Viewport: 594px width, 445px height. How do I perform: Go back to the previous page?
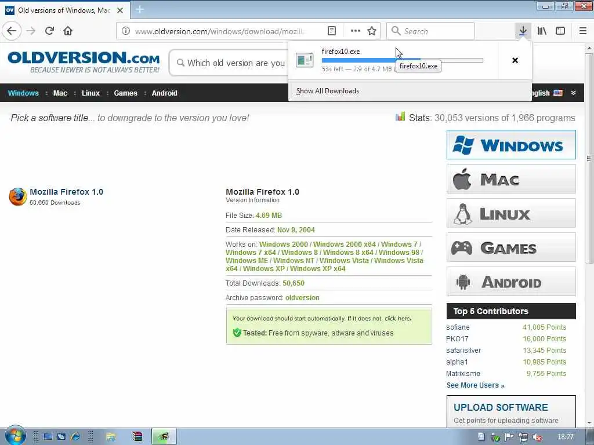coord(12,31)
